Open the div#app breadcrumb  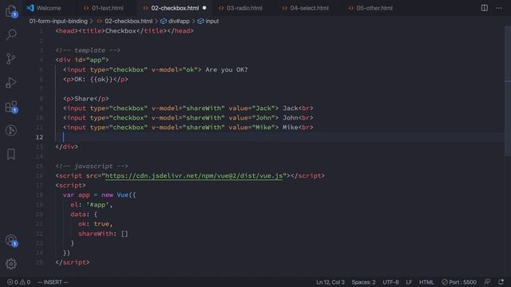tap(175, 22)
